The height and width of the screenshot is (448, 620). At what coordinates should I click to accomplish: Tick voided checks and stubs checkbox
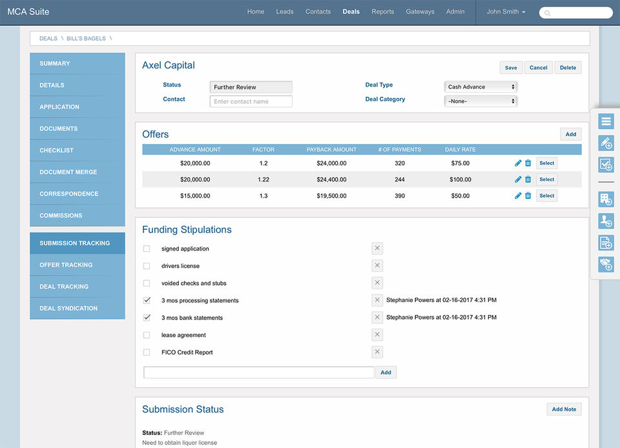click(x=147, y=283)
